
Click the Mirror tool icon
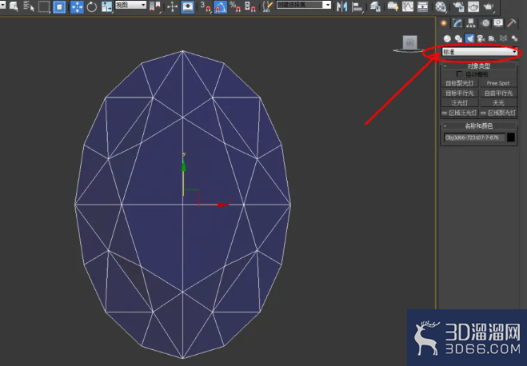point(341,6)
